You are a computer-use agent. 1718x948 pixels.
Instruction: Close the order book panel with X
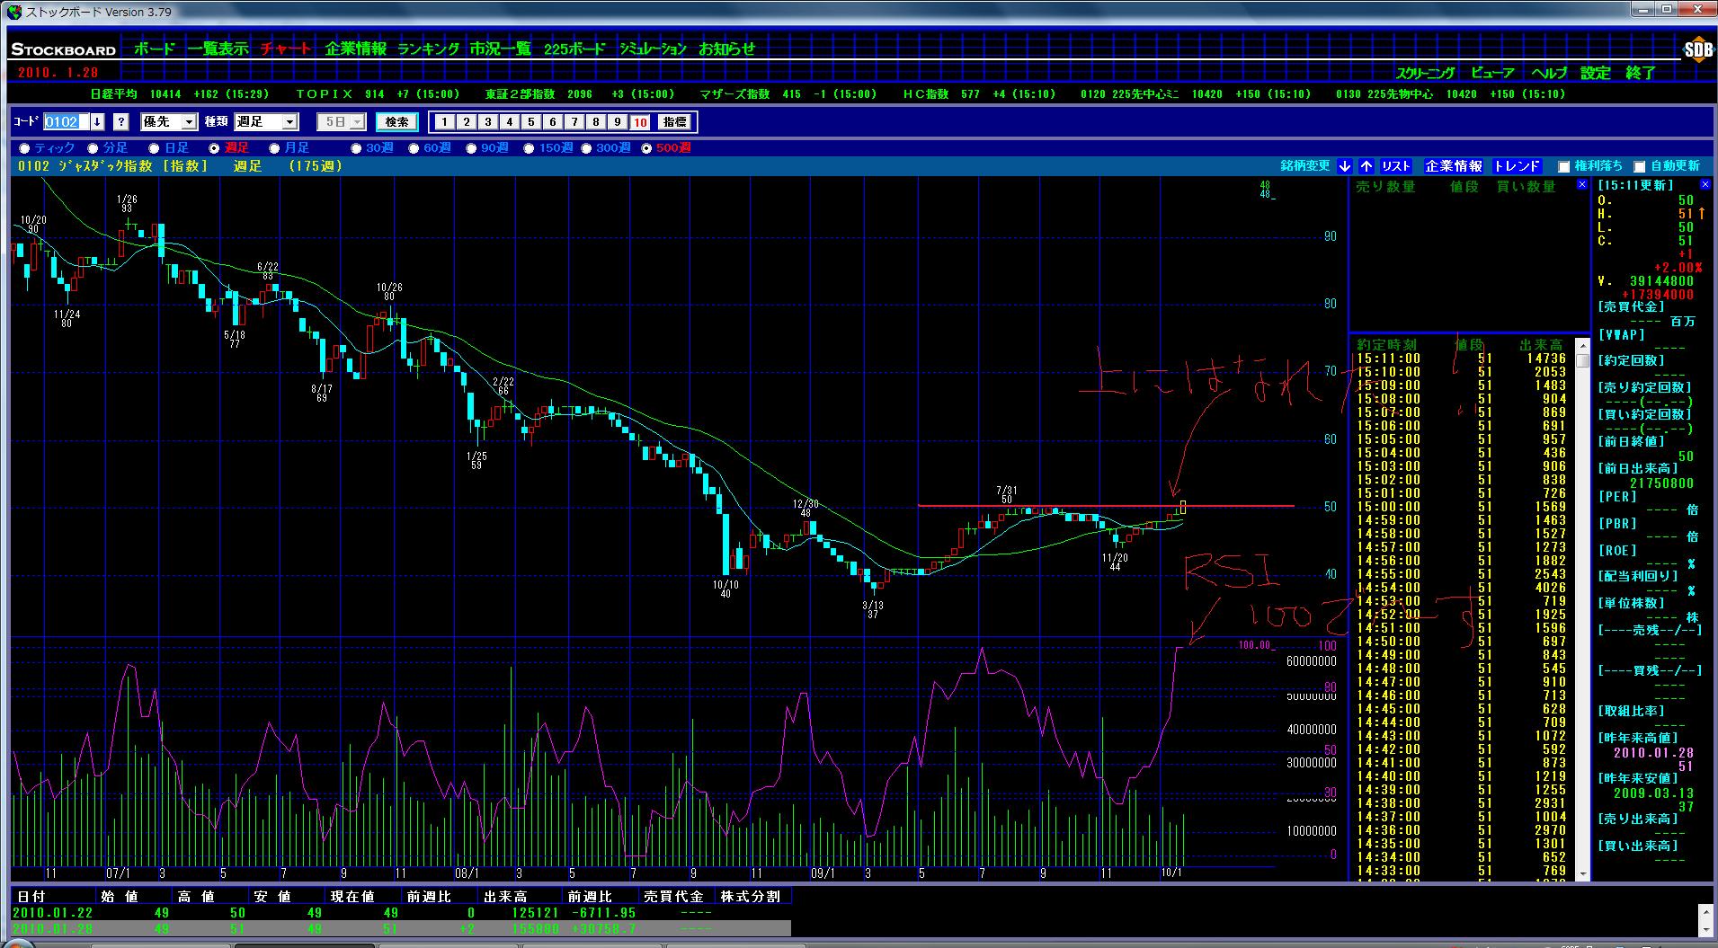pyautogui.click(x=1581, y=185)
